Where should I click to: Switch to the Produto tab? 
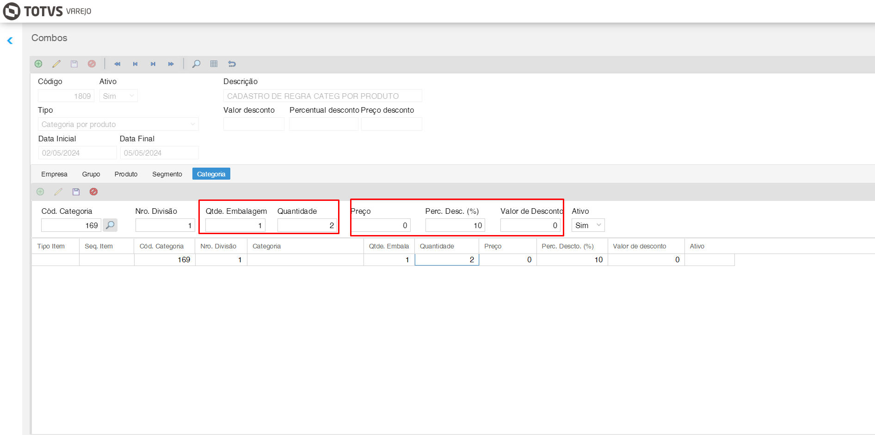[126, 174]
